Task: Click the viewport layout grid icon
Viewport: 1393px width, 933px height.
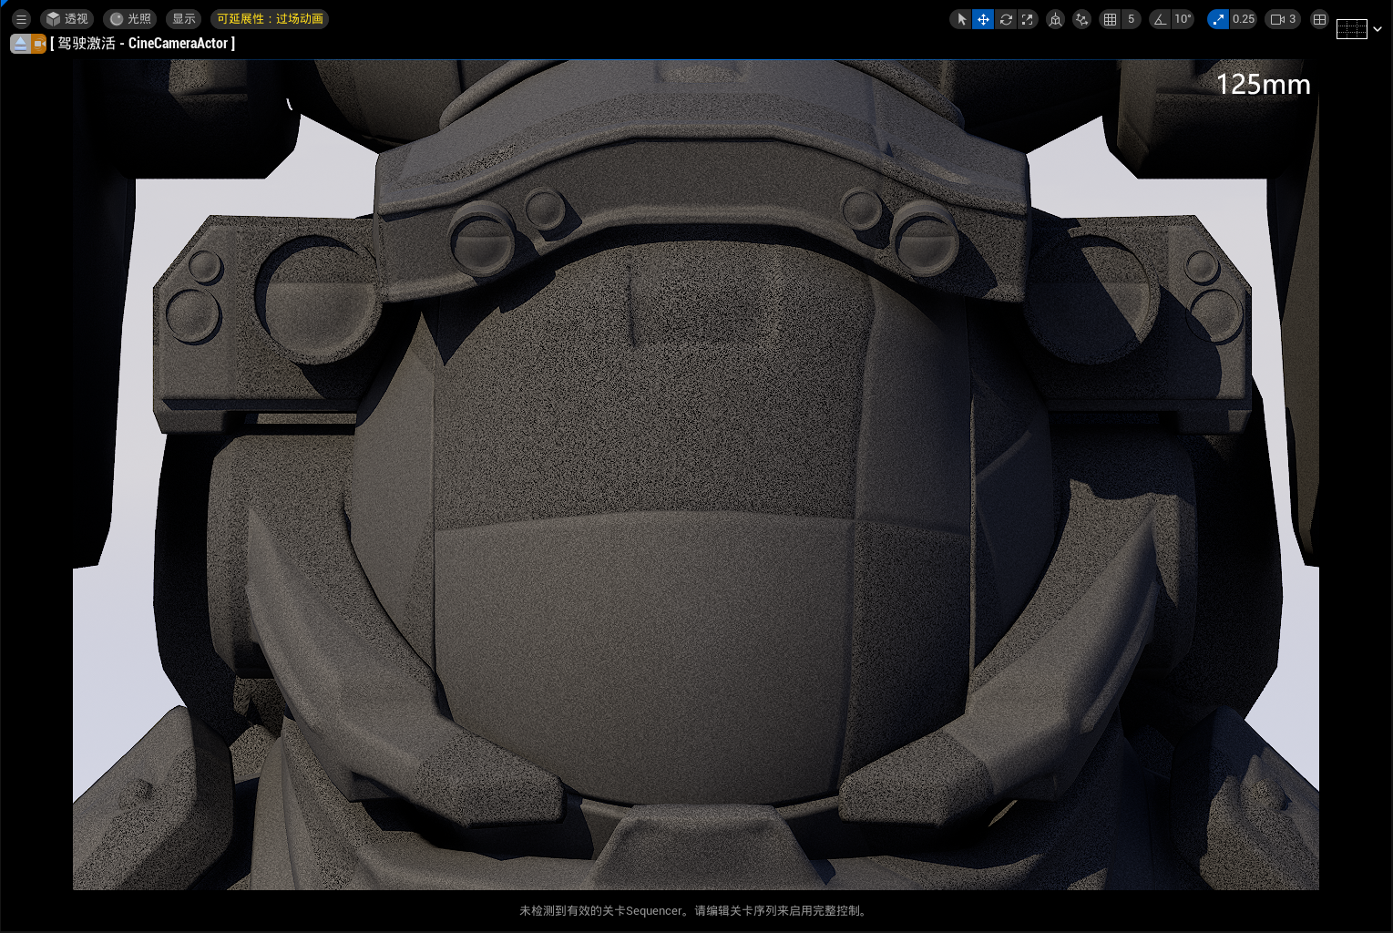Action: [1319, 19]
